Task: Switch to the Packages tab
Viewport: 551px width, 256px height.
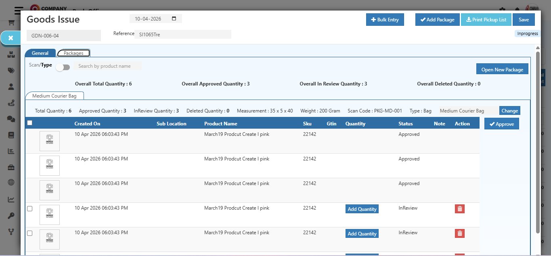Action: pos(73,53)
